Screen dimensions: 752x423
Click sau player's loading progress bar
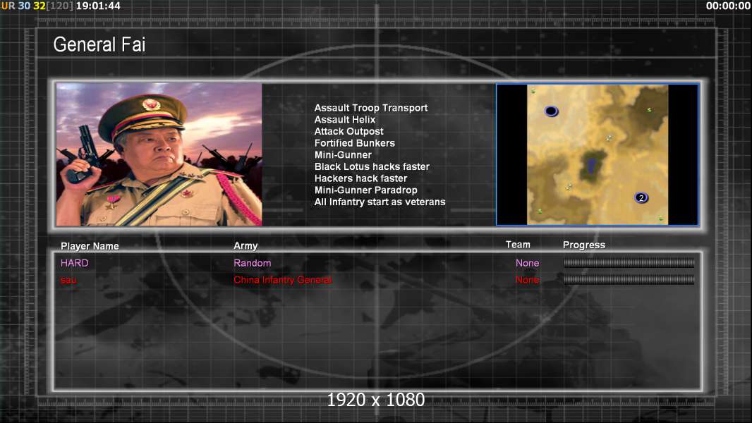pos(629,280)
